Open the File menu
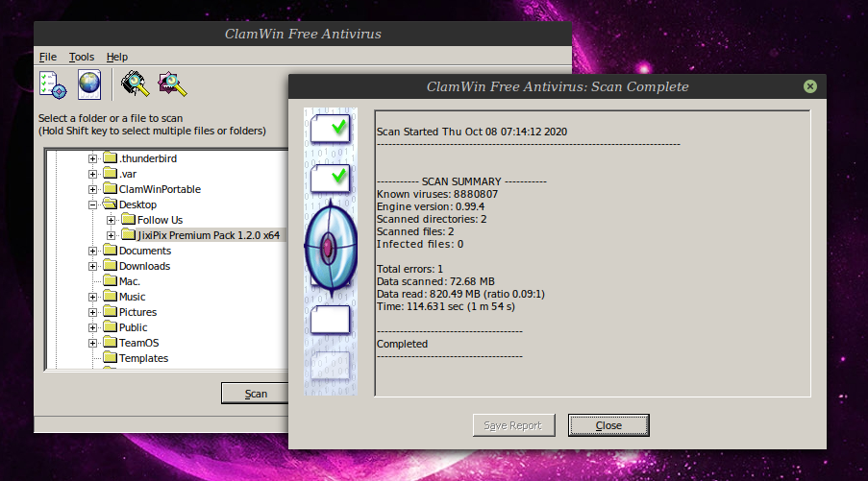The height and width of the screenshot is (481, 868). (x=48, y=57)
